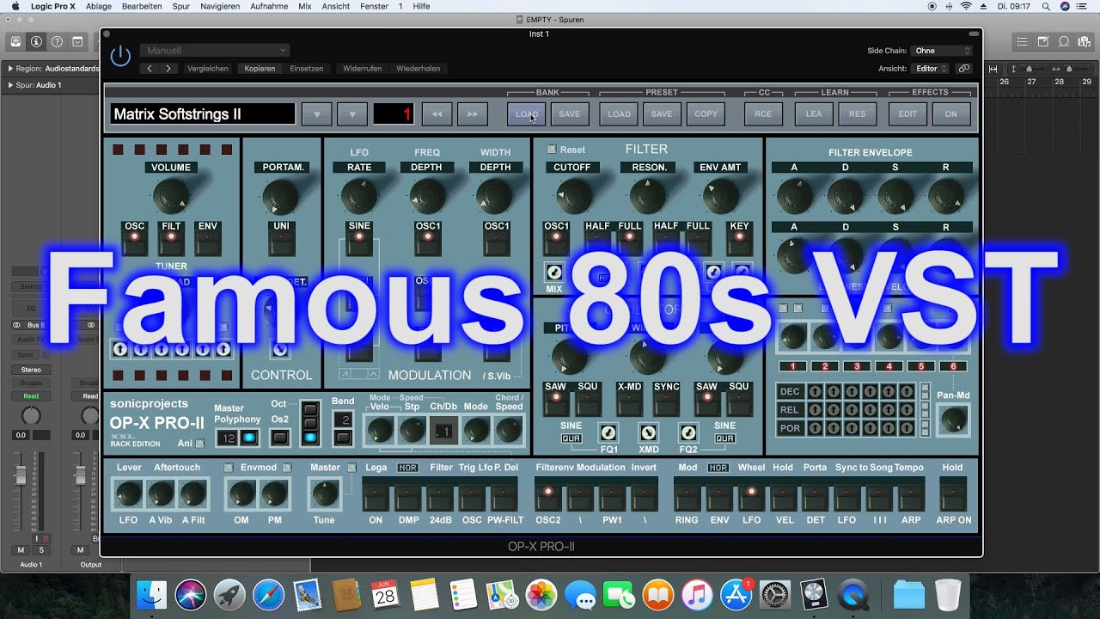Open QuickTime Player in the Dock

[853, 595]
